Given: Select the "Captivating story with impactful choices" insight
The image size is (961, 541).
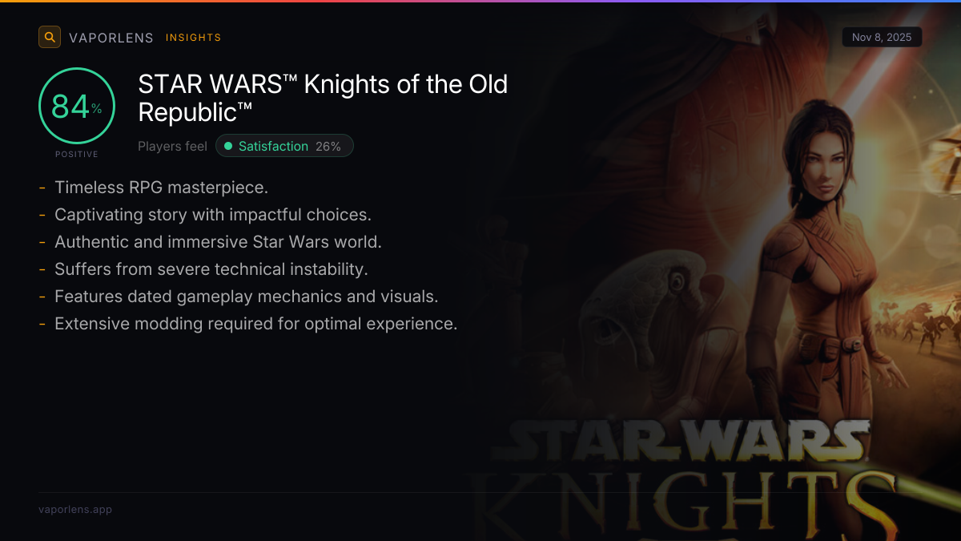Looking at the screenshot, I should click(x=213, y=215).
